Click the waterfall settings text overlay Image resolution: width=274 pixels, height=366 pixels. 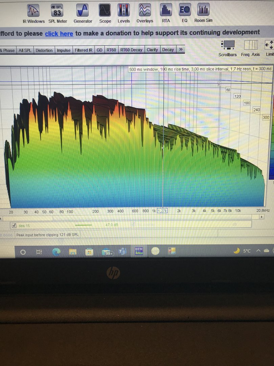(x=200, y=69)
